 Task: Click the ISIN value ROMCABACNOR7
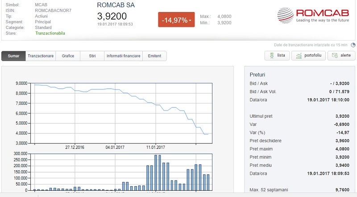[x=53, y=10]
